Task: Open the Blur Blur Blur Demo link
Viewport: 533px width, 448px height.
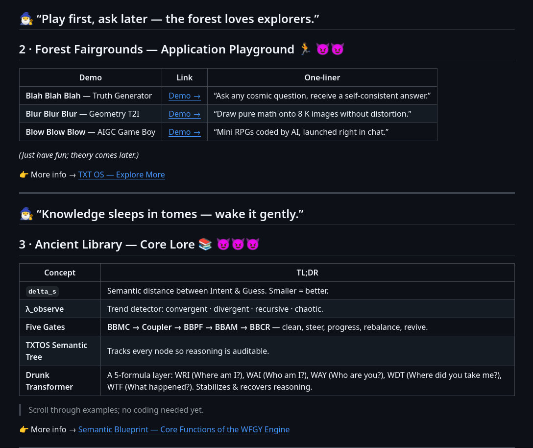Action: pyautogui.click(x=185, y=114)
